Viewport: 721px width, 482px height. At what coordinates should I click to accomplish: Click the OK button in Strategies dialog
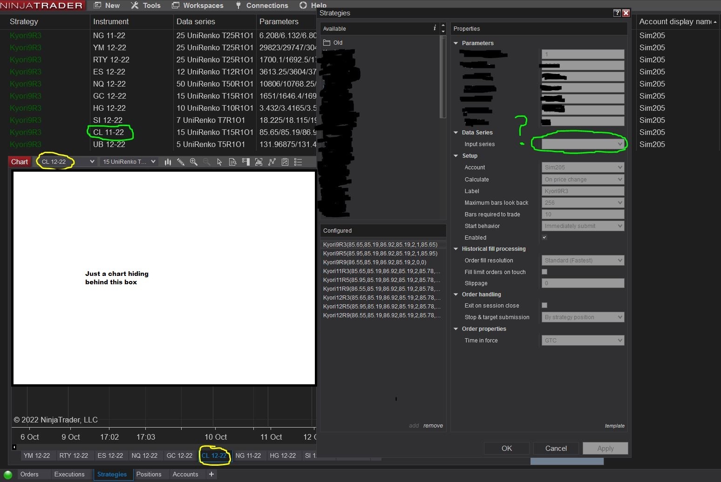coord(507,449)
